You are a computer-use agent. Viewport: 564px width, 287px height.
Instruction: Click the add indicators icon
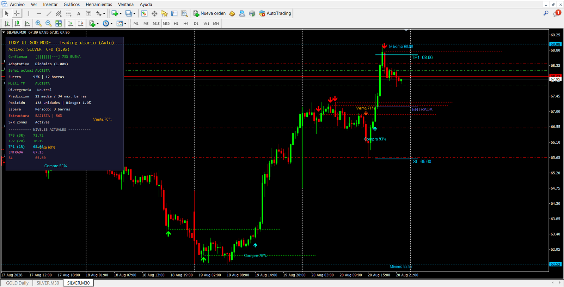click(92, 23)
